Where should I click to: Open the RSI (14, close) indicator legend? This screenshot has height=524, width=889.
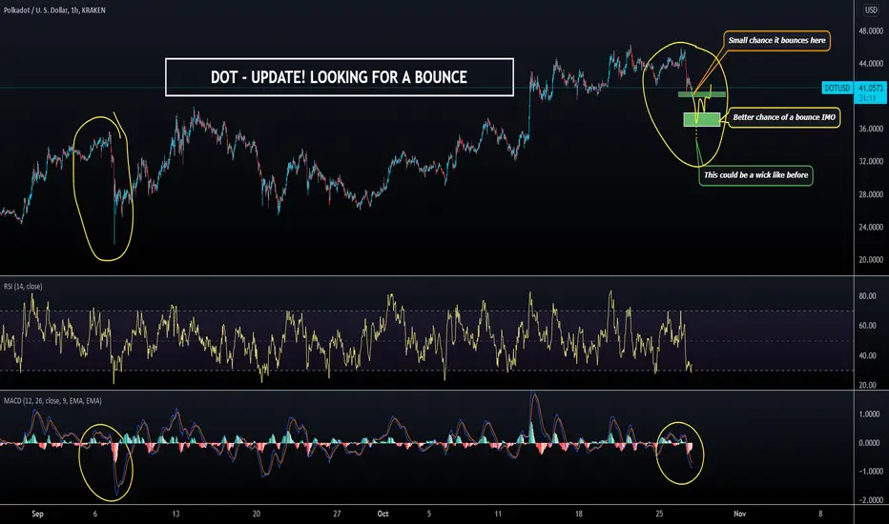[23, 287]
